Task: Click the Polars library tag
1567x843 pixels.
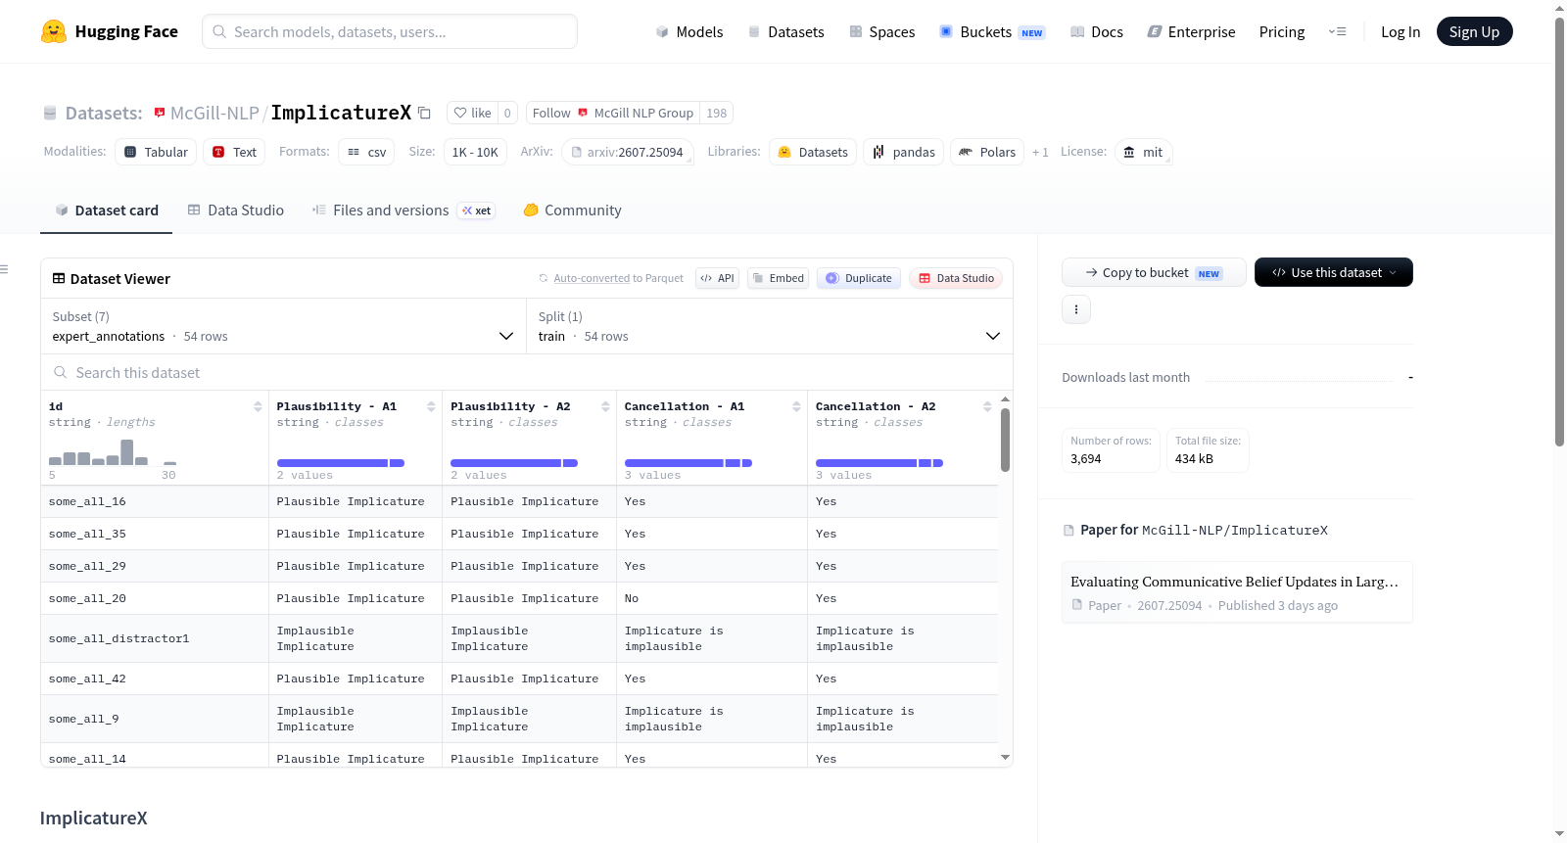Action: pyautogui.click(x=987, y=152)
